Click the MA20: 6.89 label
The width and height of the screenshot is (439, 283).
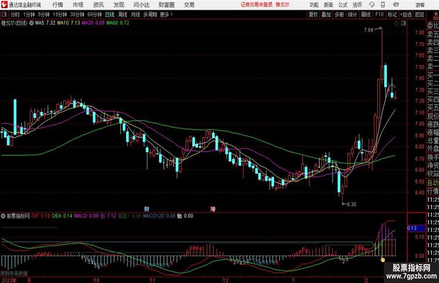(93, 23)
